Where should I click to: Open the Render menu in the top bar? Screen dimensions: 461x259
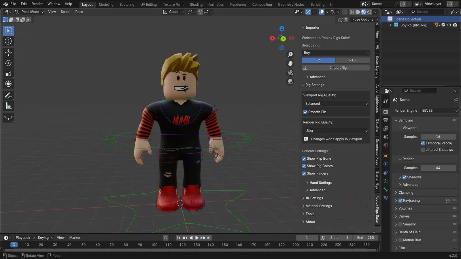[37, 4]
